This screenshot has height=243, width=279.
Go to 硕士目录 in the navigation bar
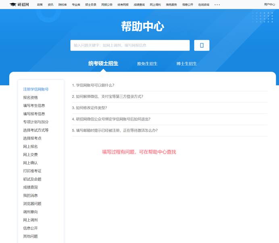pyautogui.click(x=91, y=5)
